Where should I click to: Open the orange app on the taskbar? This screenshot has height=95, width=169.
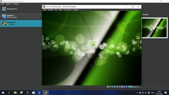[27, 93]
